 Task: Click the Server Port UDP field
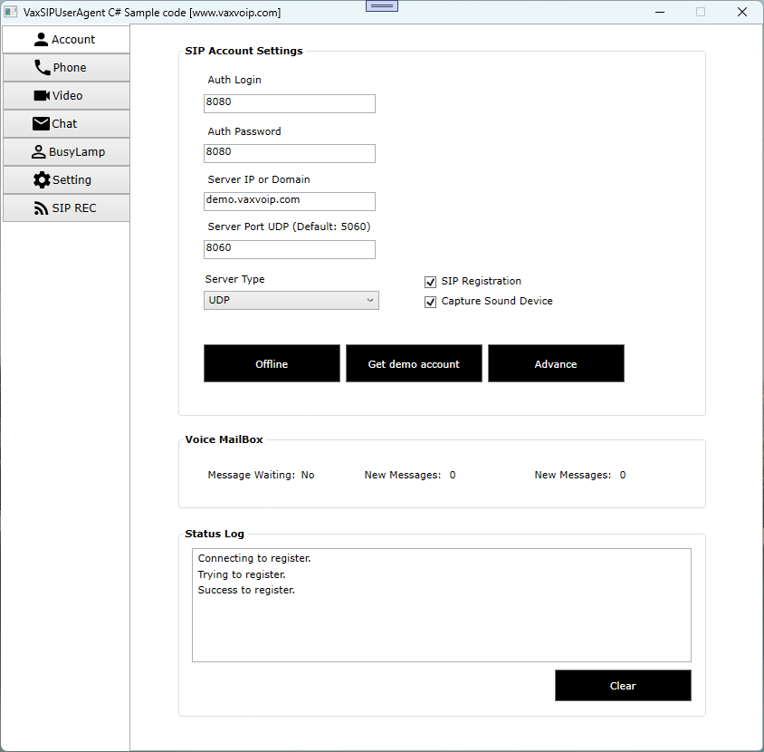(x=290, y=249)
